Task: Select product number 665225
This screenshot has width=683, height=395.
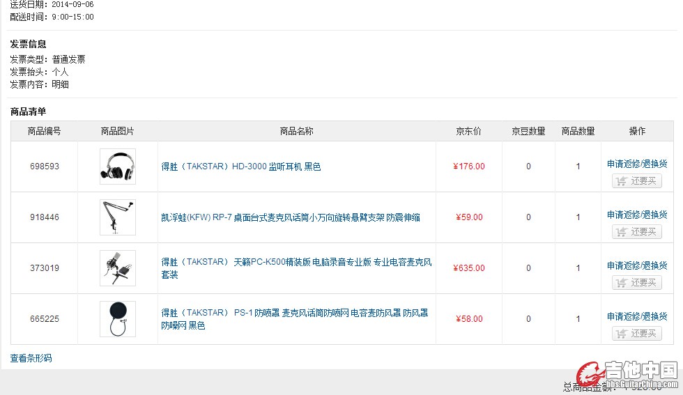Action: click(x=45, y=319)
